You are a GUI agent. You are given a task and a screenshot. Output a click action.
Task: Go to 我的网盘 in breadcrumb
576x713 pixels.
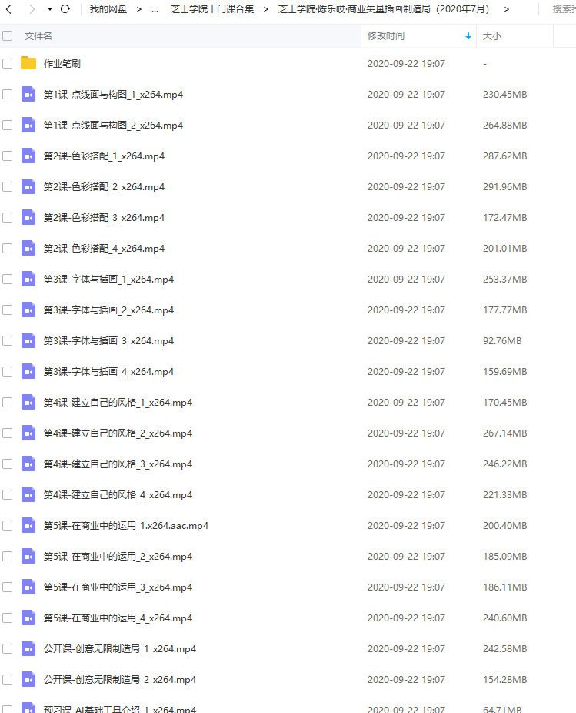tap(108, 9)
